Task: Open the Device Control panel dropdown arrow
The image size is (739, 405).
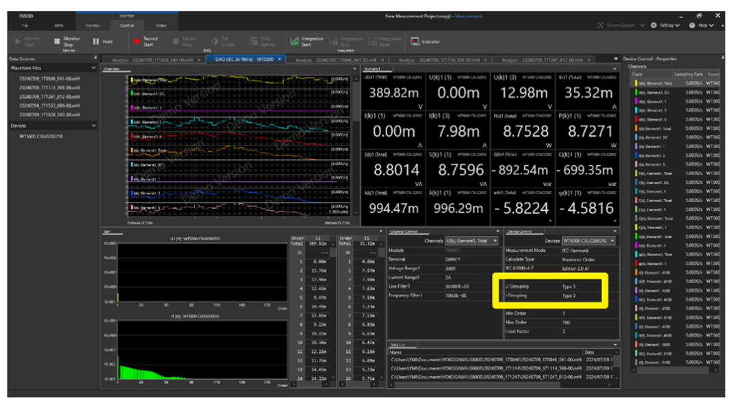Action: [x=614, y=231]
